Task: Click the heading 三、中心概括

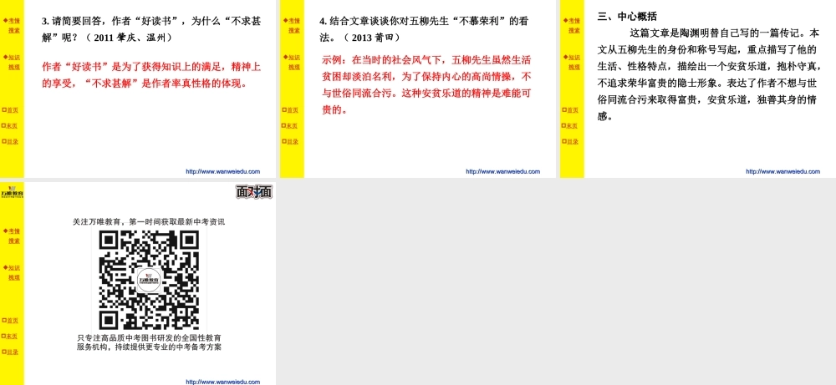Action: click(627, 17)
